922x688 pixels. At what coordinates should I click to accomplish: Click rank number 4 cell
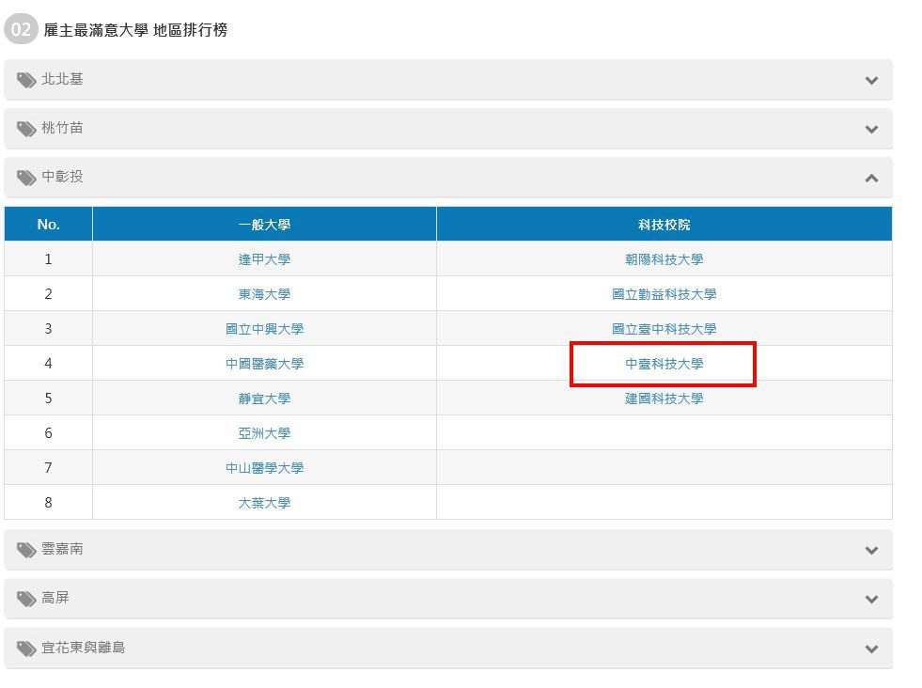click(x=48, y=363)
